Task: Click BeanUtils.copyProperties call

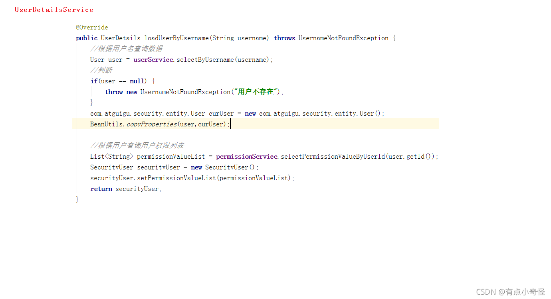Action: click(x=160, y=124)
